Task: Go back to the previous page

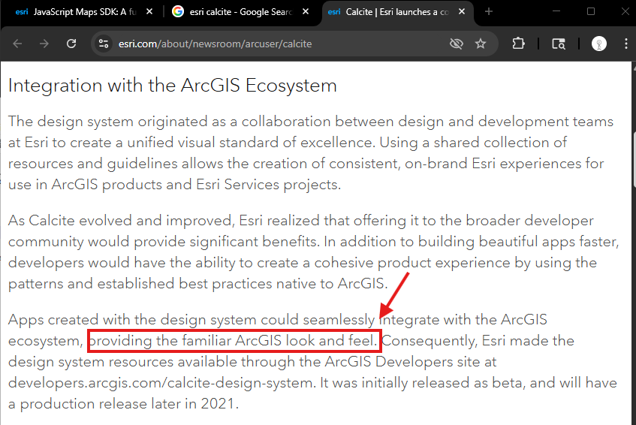Action: click(x=17, y=44)
